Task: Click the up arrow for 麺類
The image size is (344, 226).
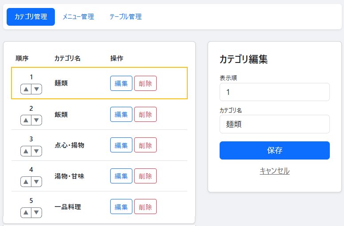Action: pyautogui.click(x=26, y=89)
